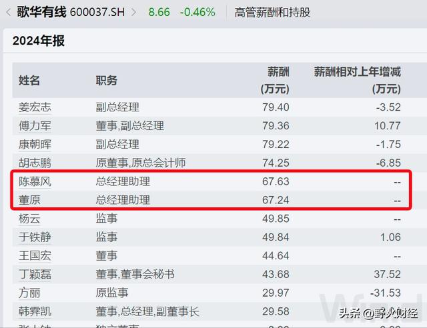Click salary value 79.22
The width and height of the screenshot is (427, 328).
[276, 144]
